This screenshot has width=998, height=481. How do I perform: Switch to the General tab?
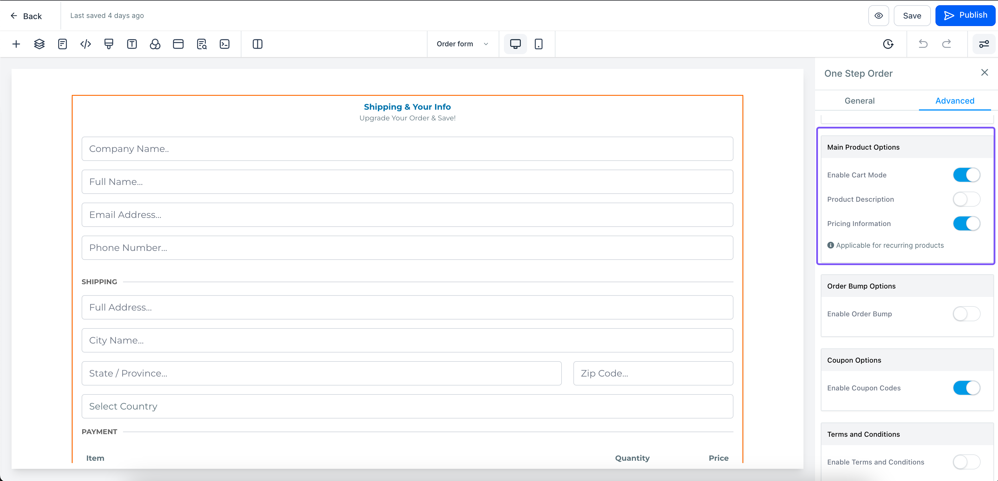[x=859, y=101]
